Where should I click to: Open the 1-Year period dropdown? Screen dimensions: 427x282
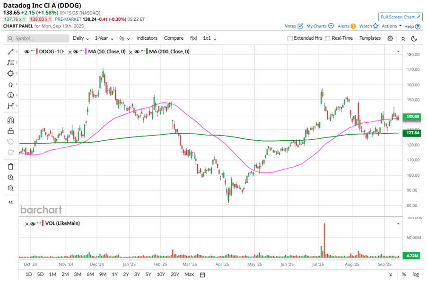tap(104, 38)
